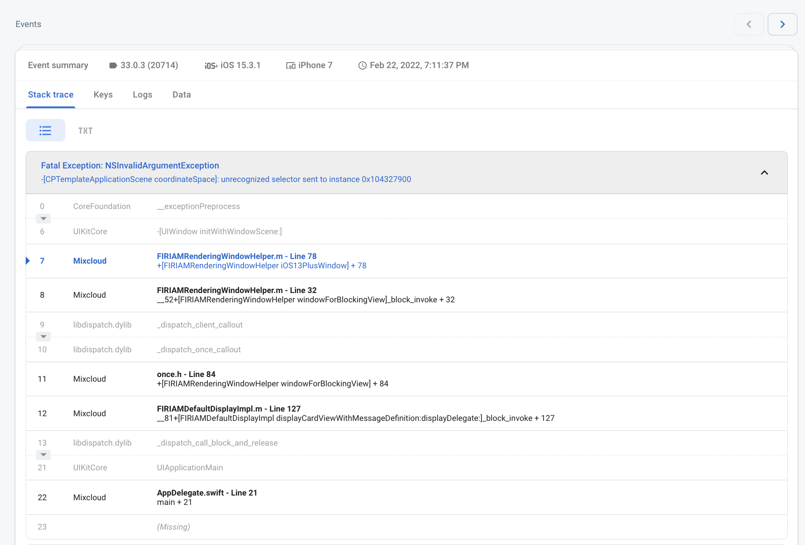805x545 pixels.
Task: Expand hidden frames between 13 and 21
Action: tap(43, 455)
